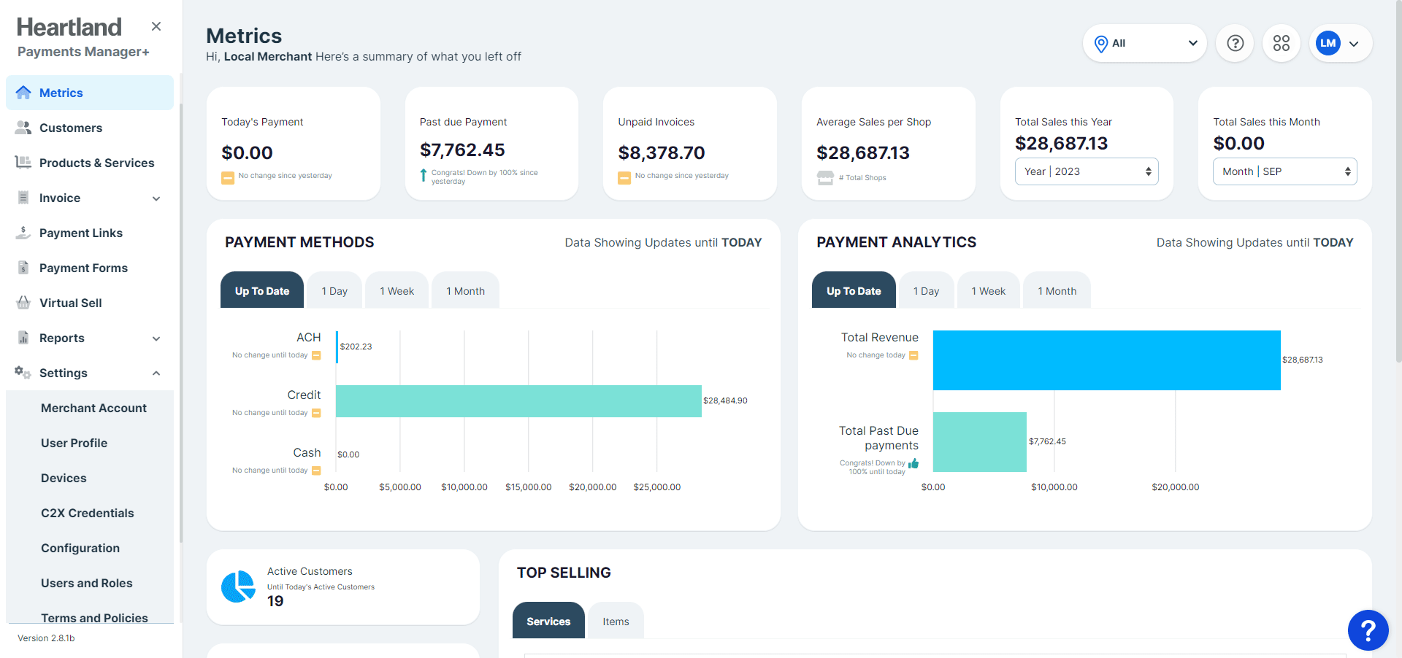Click the Total Past Due payments bar

(x=980, y=442)
